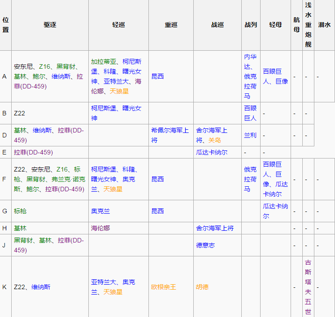
Task: Open orange 欧根亲王 link
Action: point(164,287)
